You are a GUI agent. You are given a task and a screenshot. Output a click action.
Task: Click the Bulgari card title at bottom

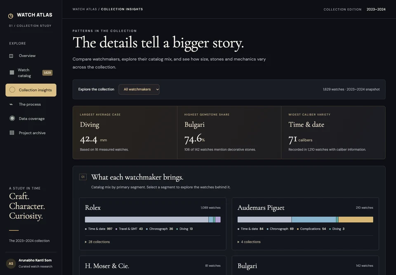(x=247, y=266)
